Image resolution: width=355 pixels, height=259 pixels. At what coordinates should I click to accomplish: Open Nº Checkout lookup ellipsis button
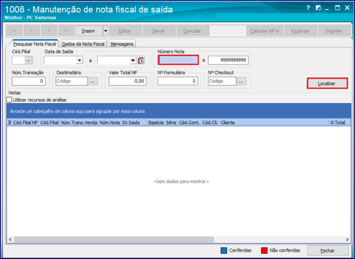click(x=241, y=81)
